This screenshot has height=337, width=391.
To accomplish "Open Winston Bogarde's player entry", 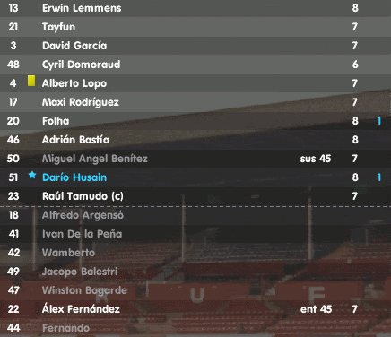I will [84, 290].
